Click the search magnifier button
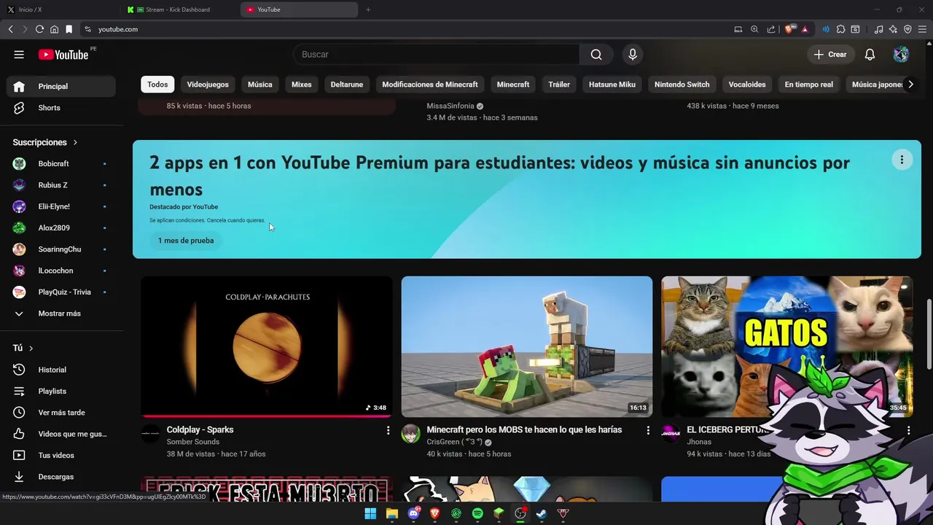Image resolution: width=933 pixels, height=525 pixels. click(x=596, y=55)
